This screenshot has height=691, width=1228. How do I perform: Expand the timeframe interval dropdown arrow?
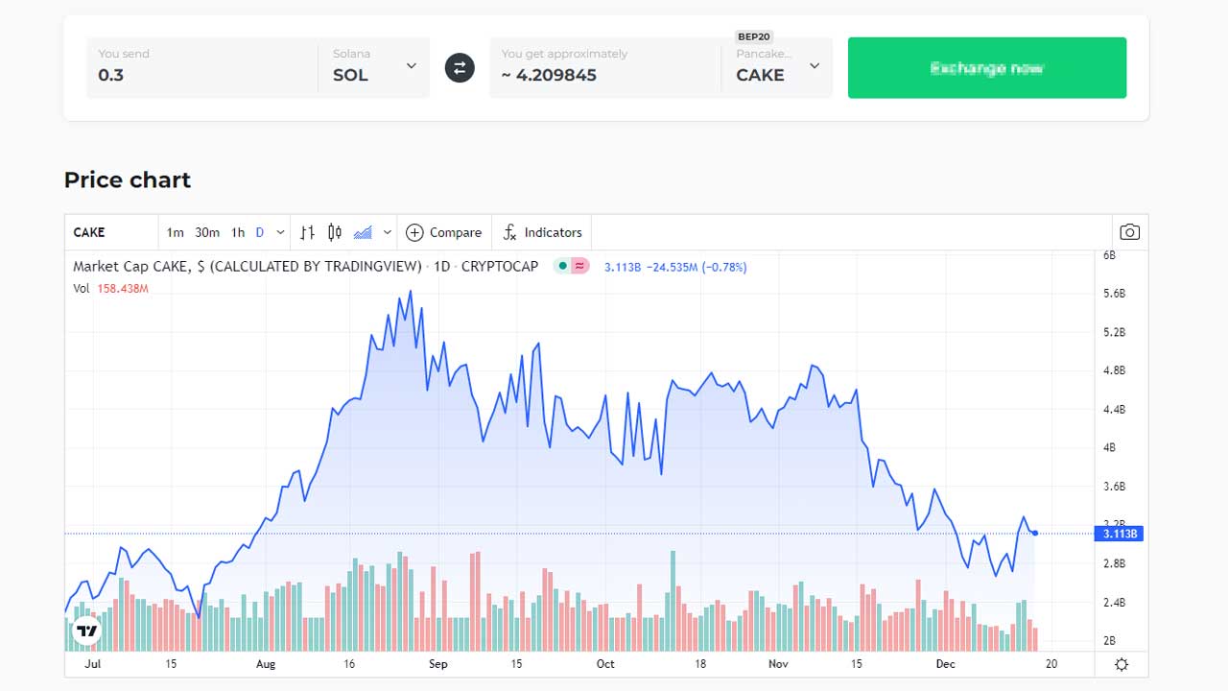click(280, 232)
